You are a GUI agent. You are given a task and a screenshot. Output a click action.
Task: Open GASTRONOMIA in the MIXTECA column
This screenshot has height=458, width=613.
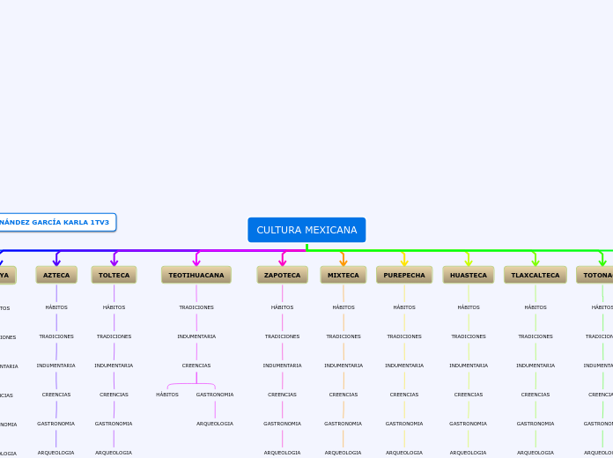(343, 424)
